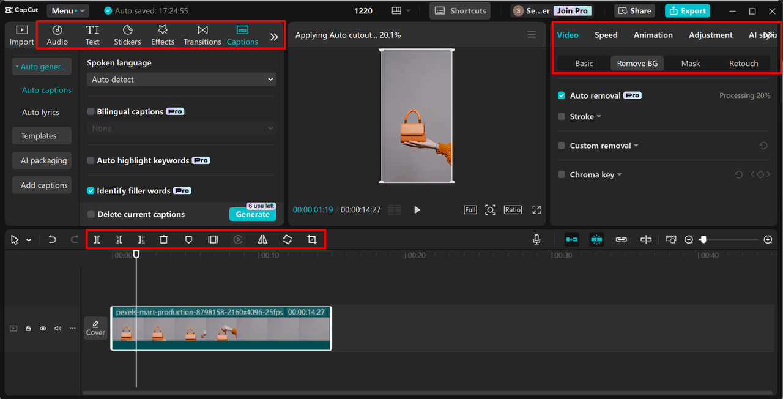Click the Full quality preview button

(470, 210)
